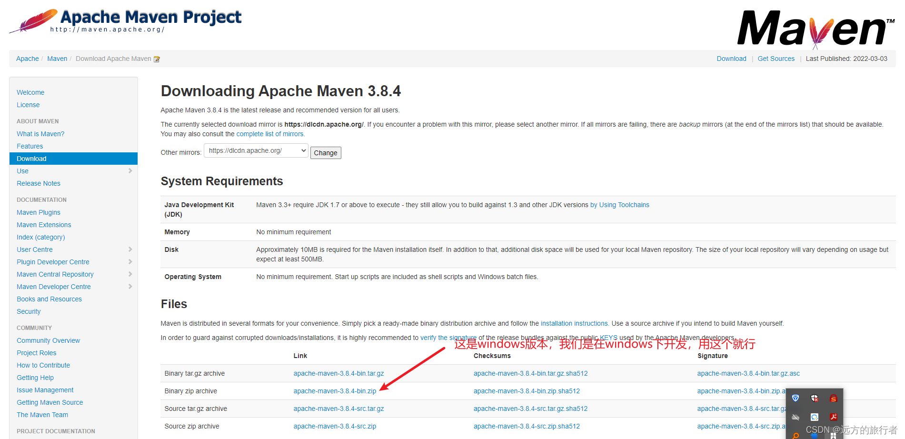Open Adobe Acrobat from the system tray
Screen dimensions: 905x439
point(834,417)
